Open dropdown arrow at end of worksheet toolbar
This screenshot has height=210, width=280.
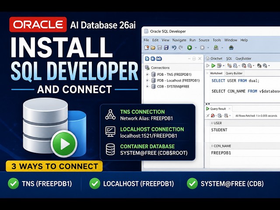click(269, 66)
